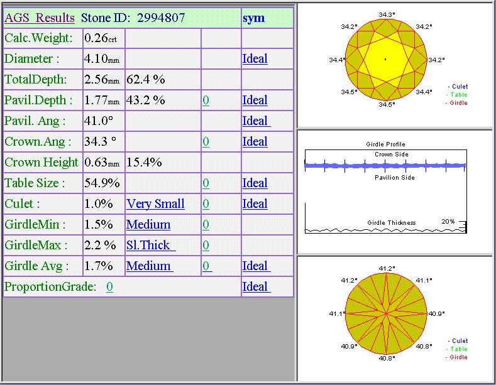Screen dimensions: 496x385
Task: Select the pavilion angle diagram at bottom
Action: coord(385,313)
